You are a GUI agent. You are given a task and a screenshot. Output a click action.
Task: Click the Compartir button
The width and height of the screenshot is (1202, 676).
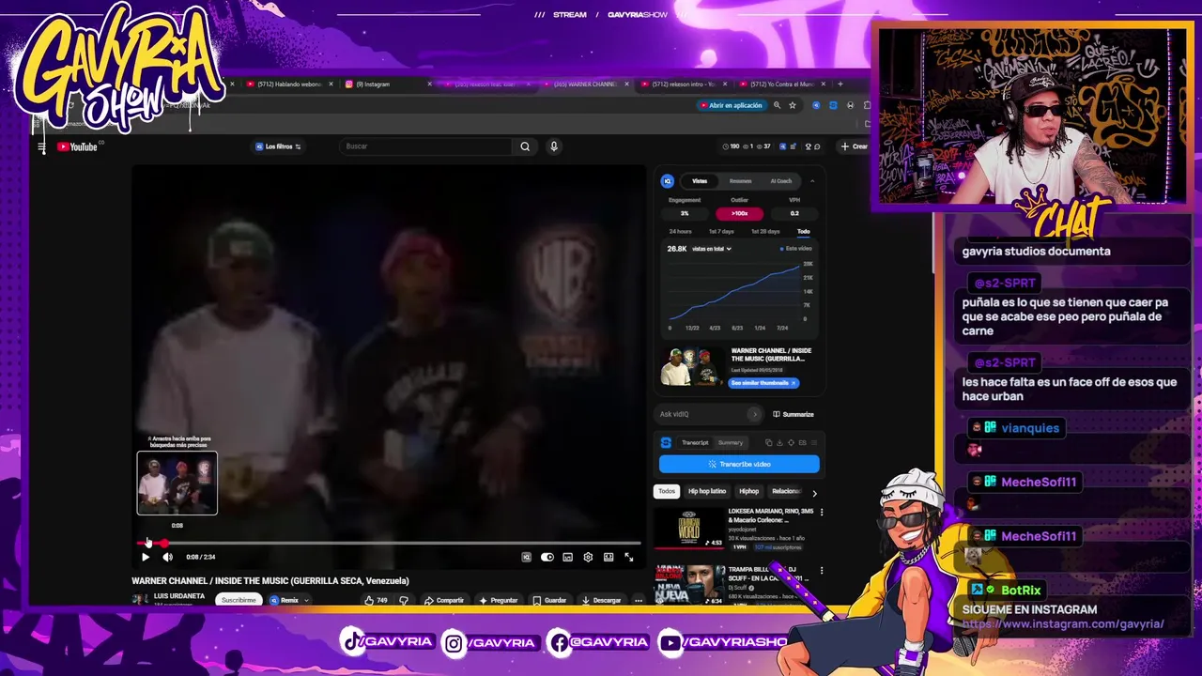[443, 600]
